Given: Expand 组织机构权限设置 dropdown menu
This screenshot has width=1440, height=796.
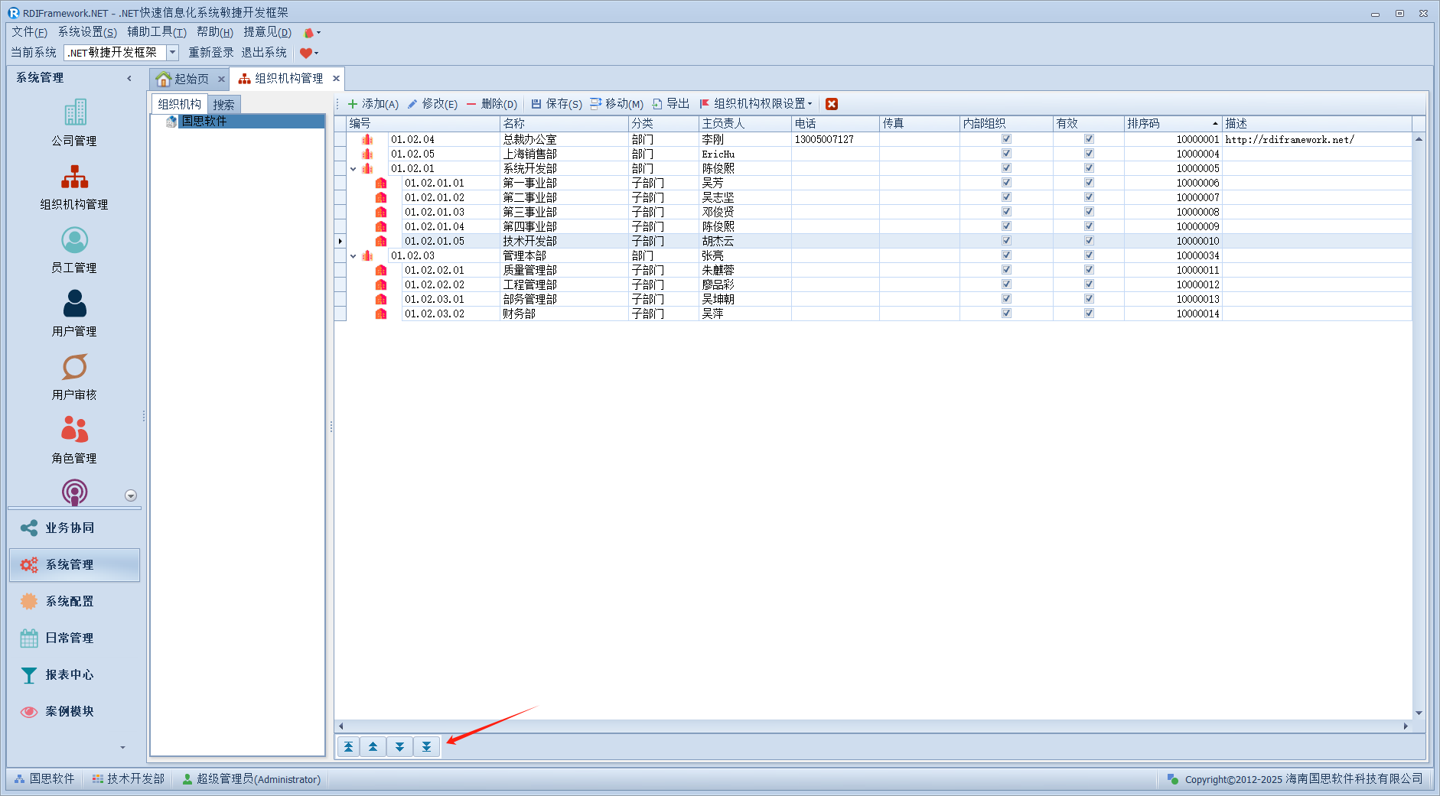Looking at the screenshot, I should [810, 104].
